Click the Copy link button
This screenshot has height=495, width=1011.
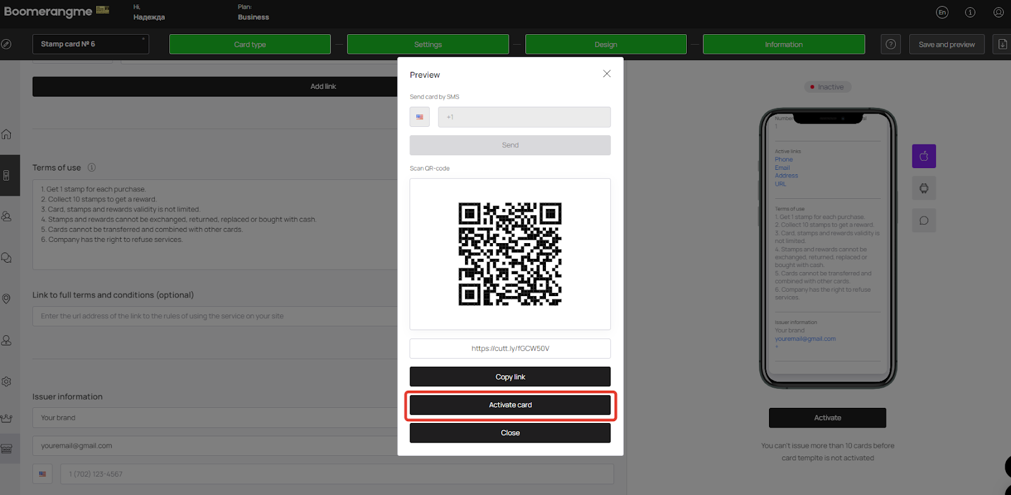point(510,377)
